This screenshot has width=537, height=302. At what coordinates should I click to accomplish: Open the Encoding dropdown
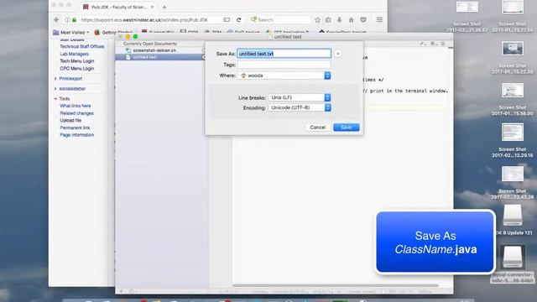pyautogui.click(x=300, y=107)
